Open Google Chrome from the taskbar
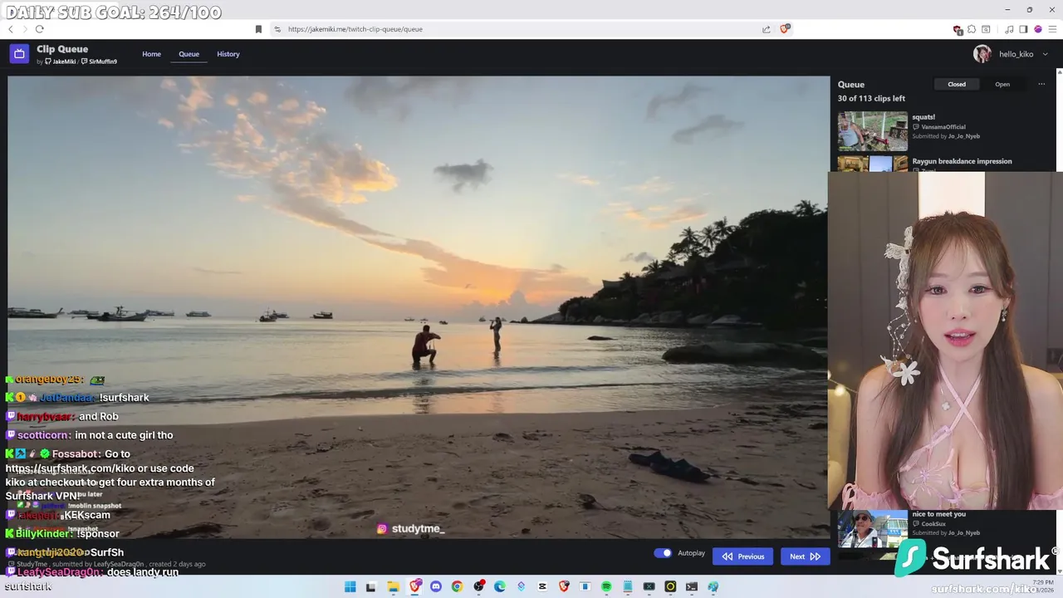This screenshot has height=598, width=1063. (x=458, y=586)
